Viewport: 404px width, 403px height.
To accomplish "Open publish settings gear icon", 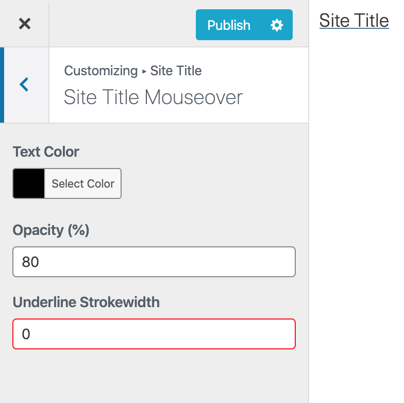I will [277, 25].
